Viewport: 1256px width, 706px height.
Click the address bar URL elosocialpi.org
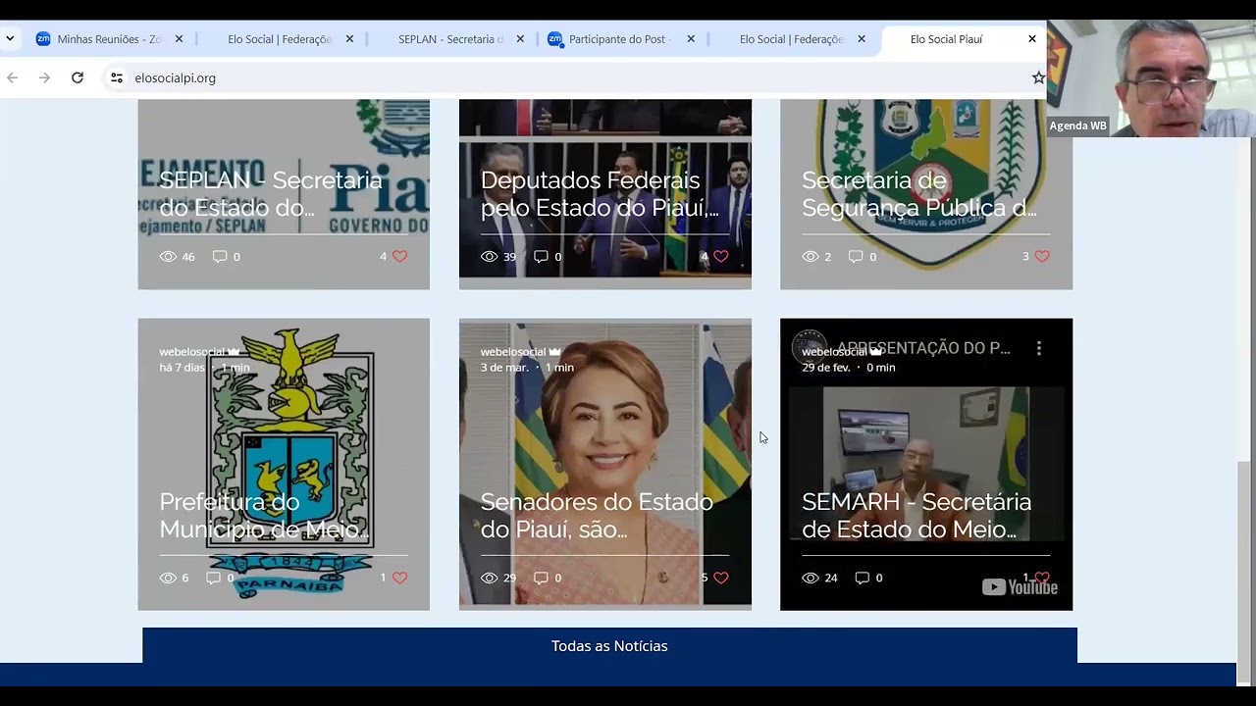pos(175,77)
